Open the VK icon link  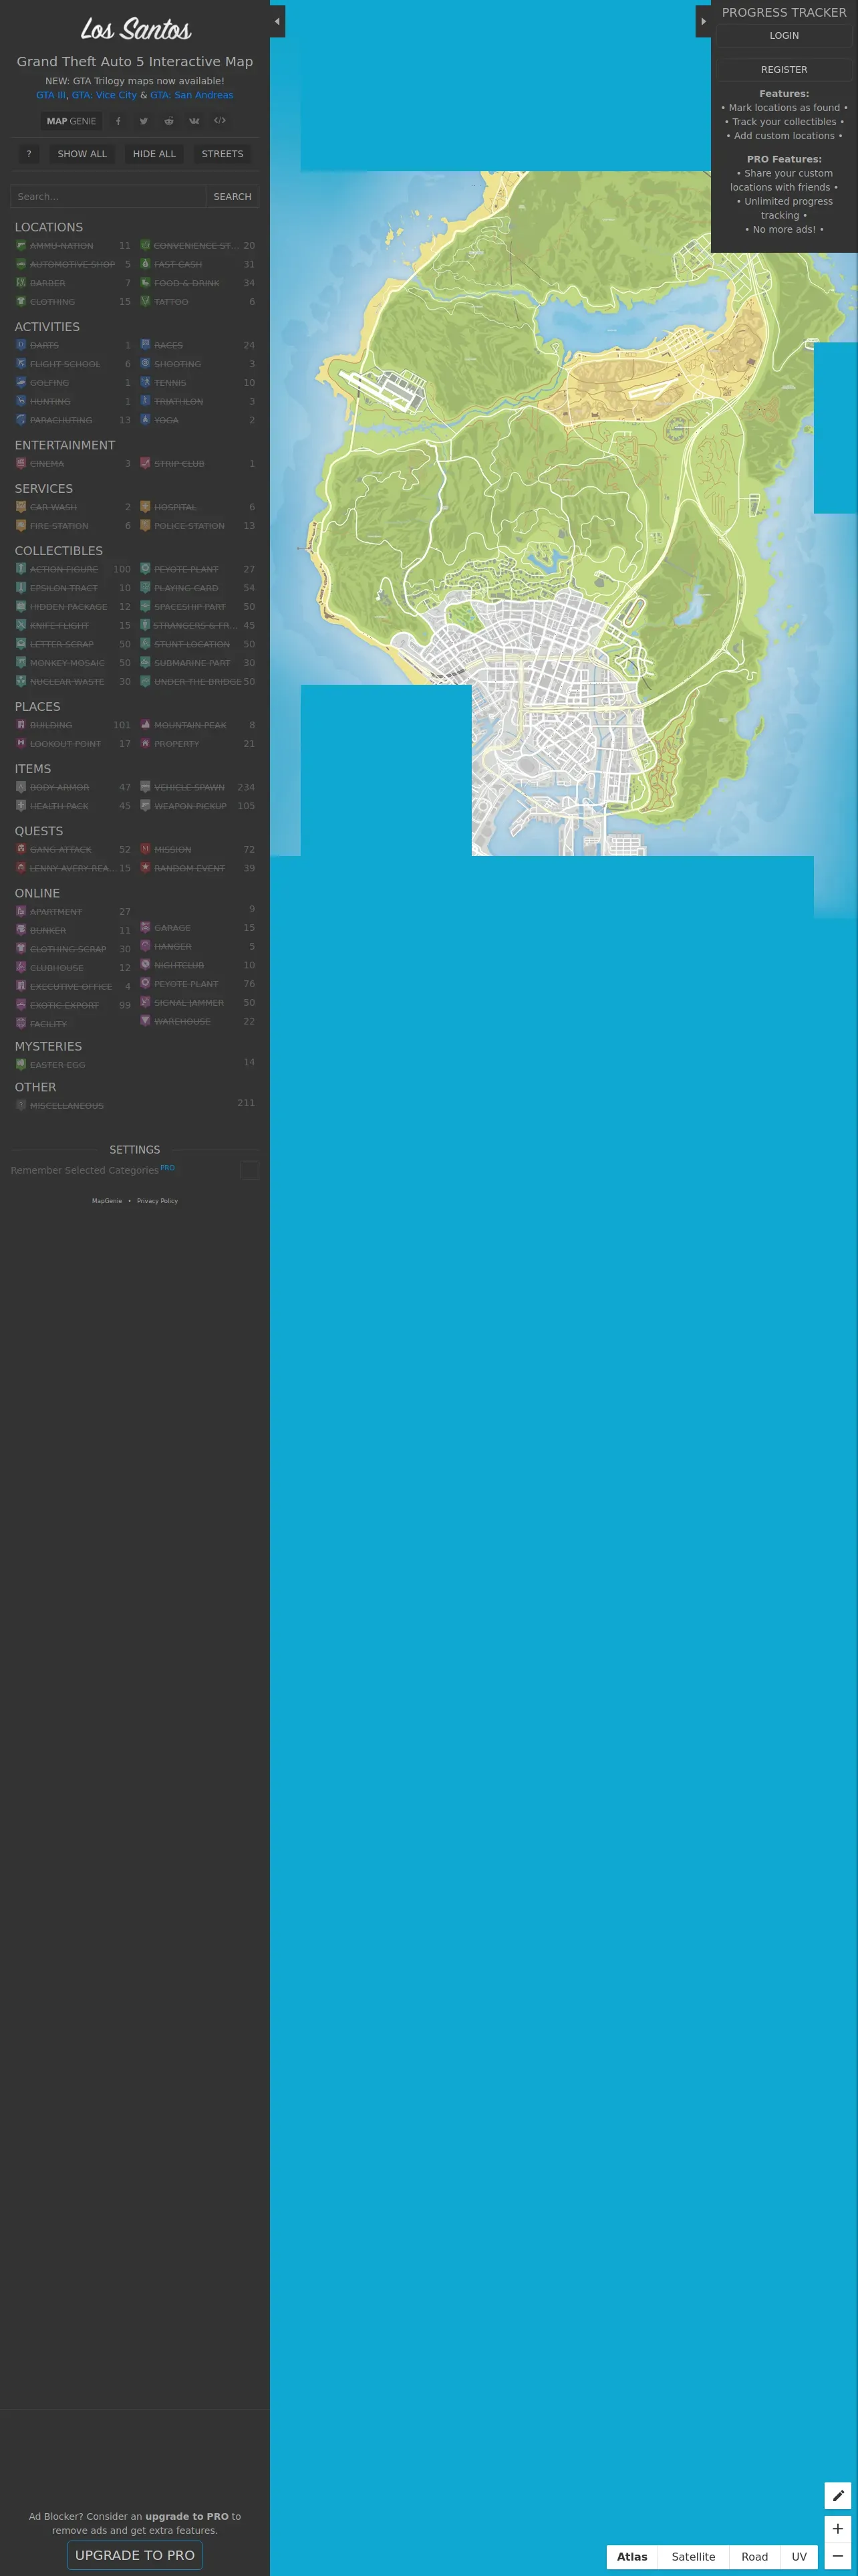click(x=194, y=121)
